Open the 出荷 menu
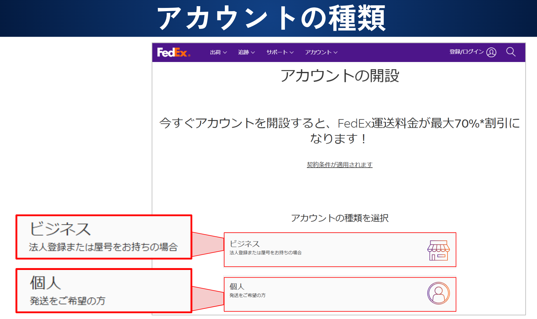This screenshot has height=319, width=537. (x=219, y=52)
